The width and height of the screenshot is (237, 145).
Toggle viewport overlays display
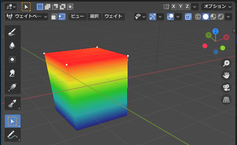coord(170,17)
